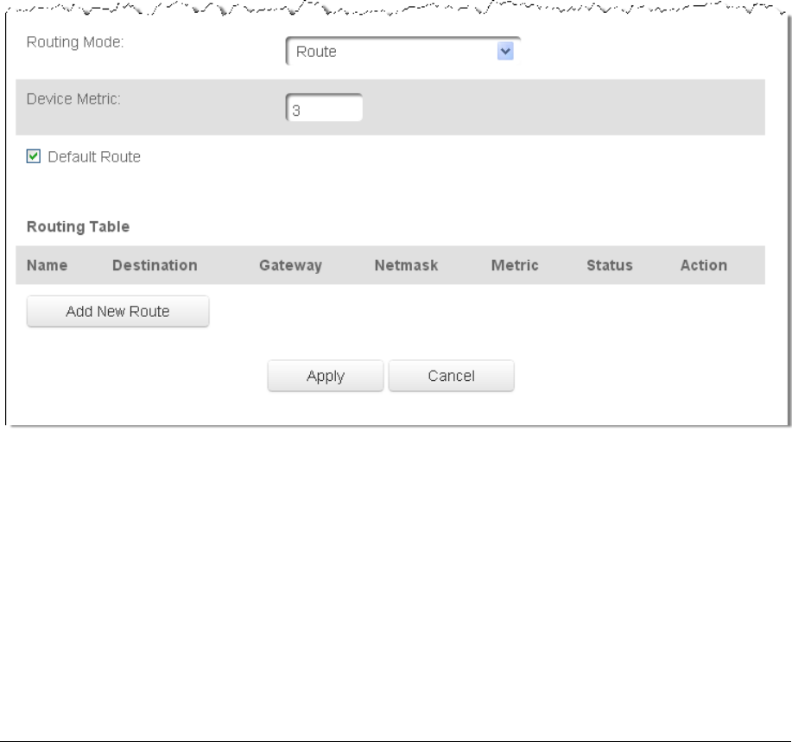Click the Routing Table heading

78,227
